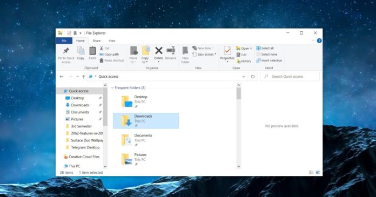Click the Back navigation arrow
Viewport: 376px width, 197px height.
(x=62, y=77)
